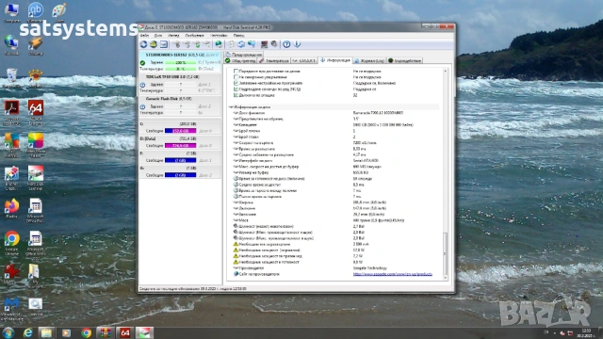This screenshot has height=339, width=603.
Task: Toggle the third feature checkbox (checked)
Action: click(x=236, y=83)
